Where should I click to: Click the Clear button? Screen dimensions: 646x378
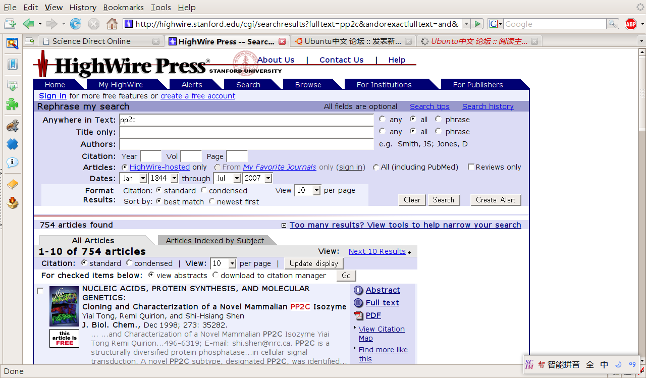pyautogui.click(x=412, y=200)
